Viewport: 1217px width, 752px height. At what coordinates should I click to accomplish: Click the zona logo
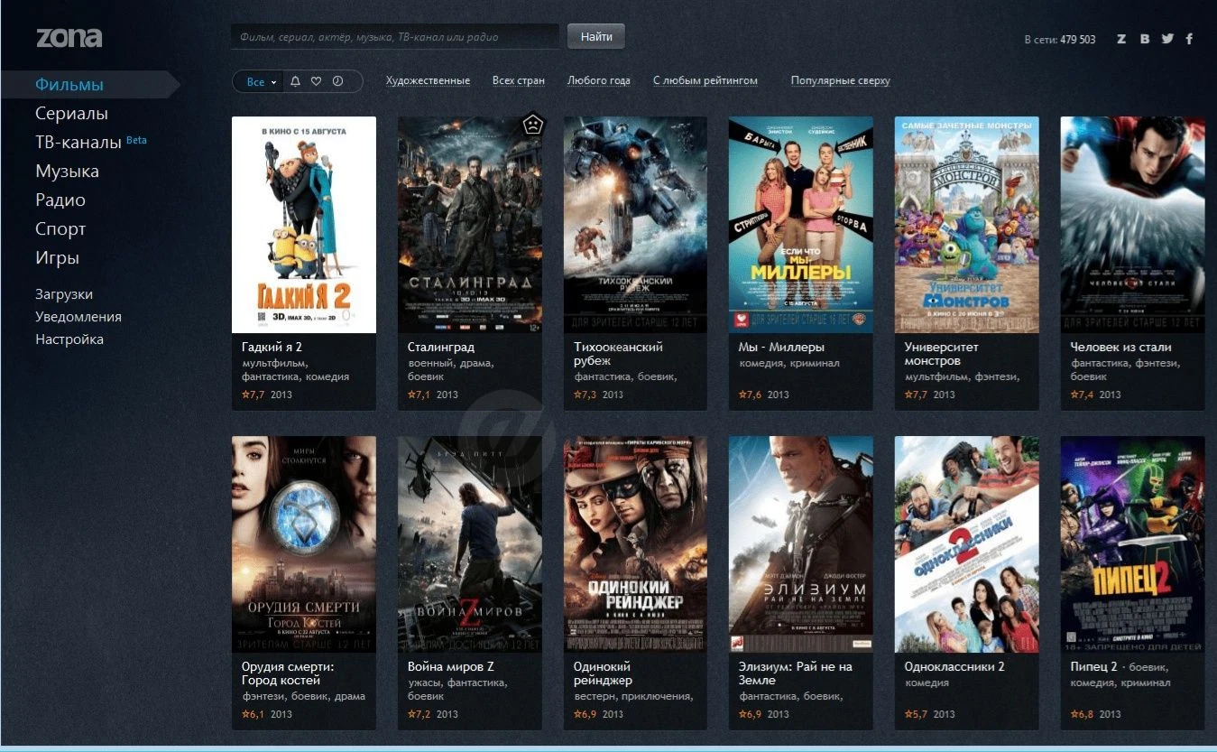pos(69,38)
